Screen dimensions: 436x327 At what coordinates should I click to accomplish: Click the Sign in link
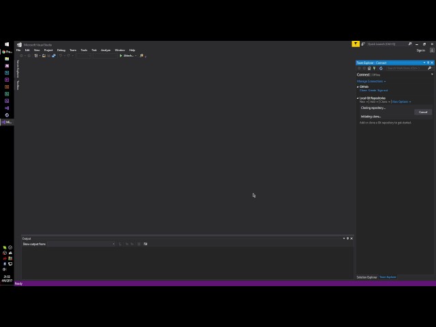pos(421,50)
